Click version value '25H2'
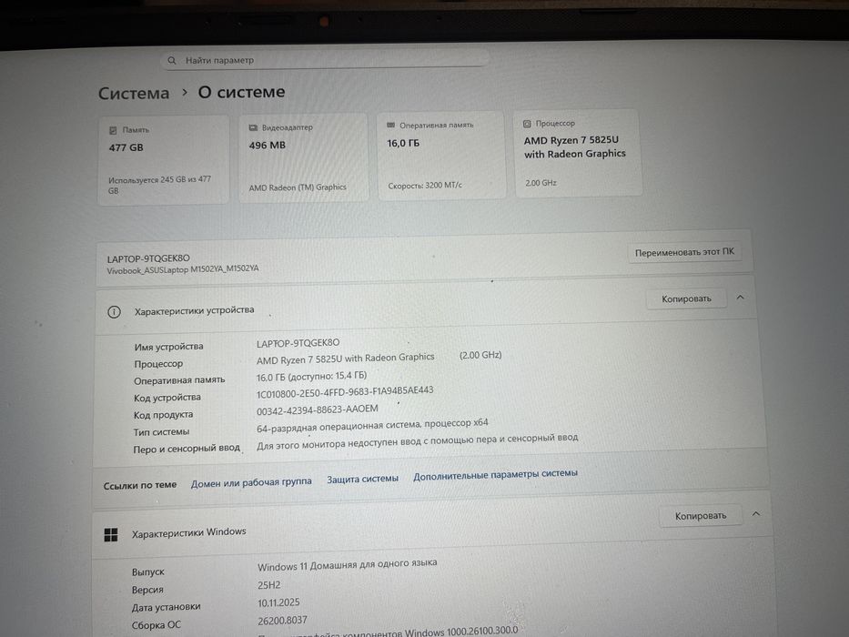This screenshot has height=637, width=849. pos(269,585)
